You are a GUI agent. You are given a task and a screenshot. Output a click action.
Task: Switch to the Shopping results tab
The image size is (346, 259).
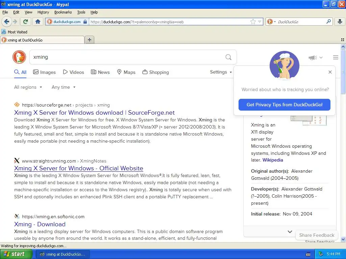[x=155, y=72]
